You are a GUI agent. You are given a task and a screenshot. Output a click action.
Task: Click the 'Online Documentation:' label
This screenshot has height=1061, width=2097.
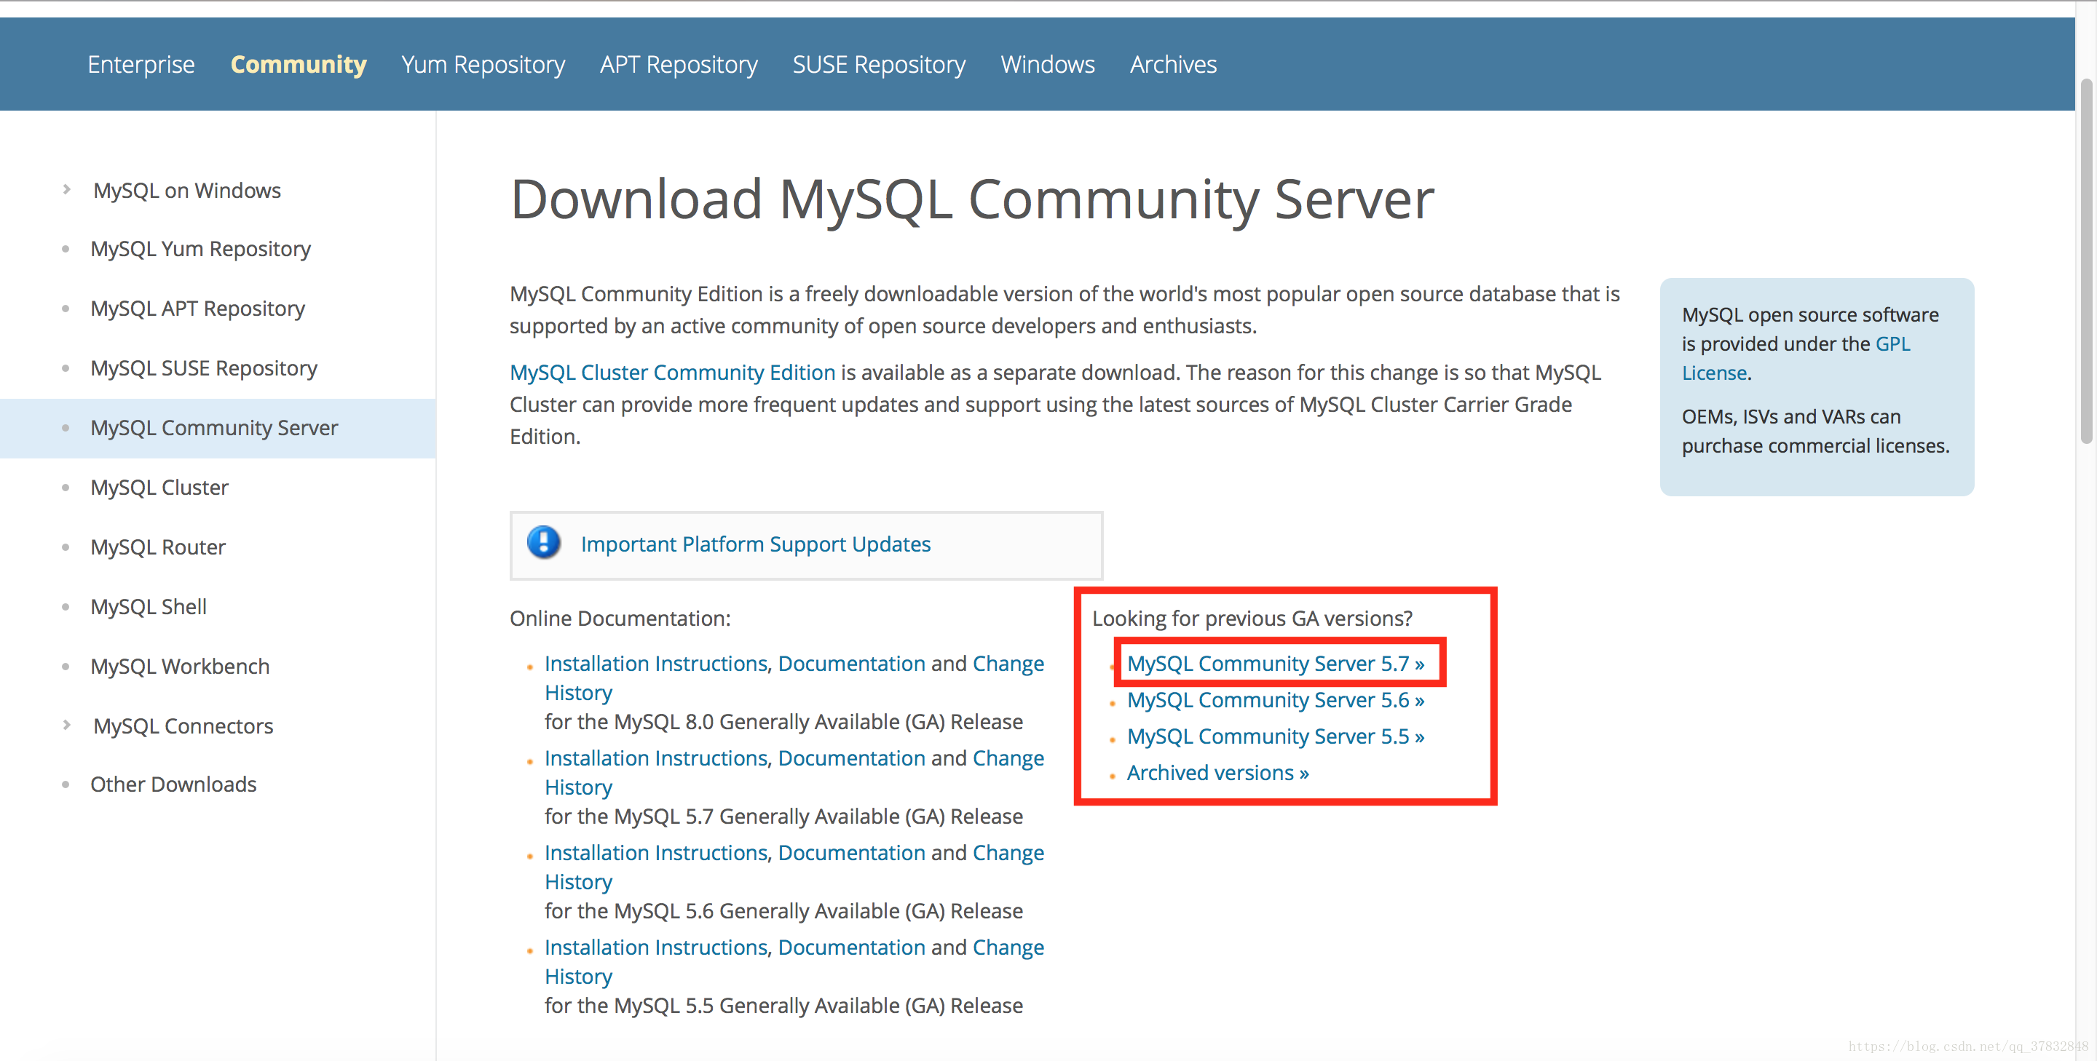point(620,619)
